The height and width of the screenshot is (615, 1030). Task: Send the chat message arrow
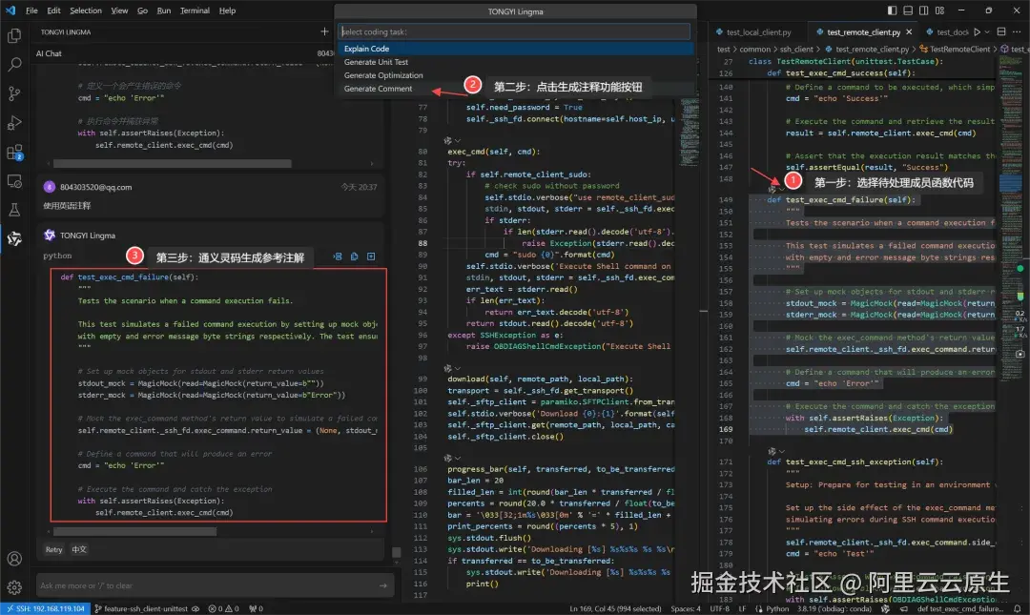coord(383,585)
